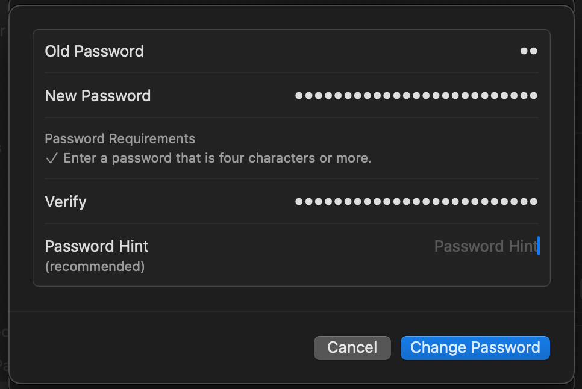This screenshot has width=582, height=389.
Task: Click the "(recommended)" caption text
Action: 95,266
